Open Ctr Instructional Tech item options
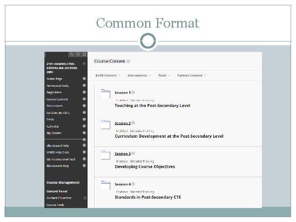The height and width of the screenshot is (222, 296). [x=84, y=159]
